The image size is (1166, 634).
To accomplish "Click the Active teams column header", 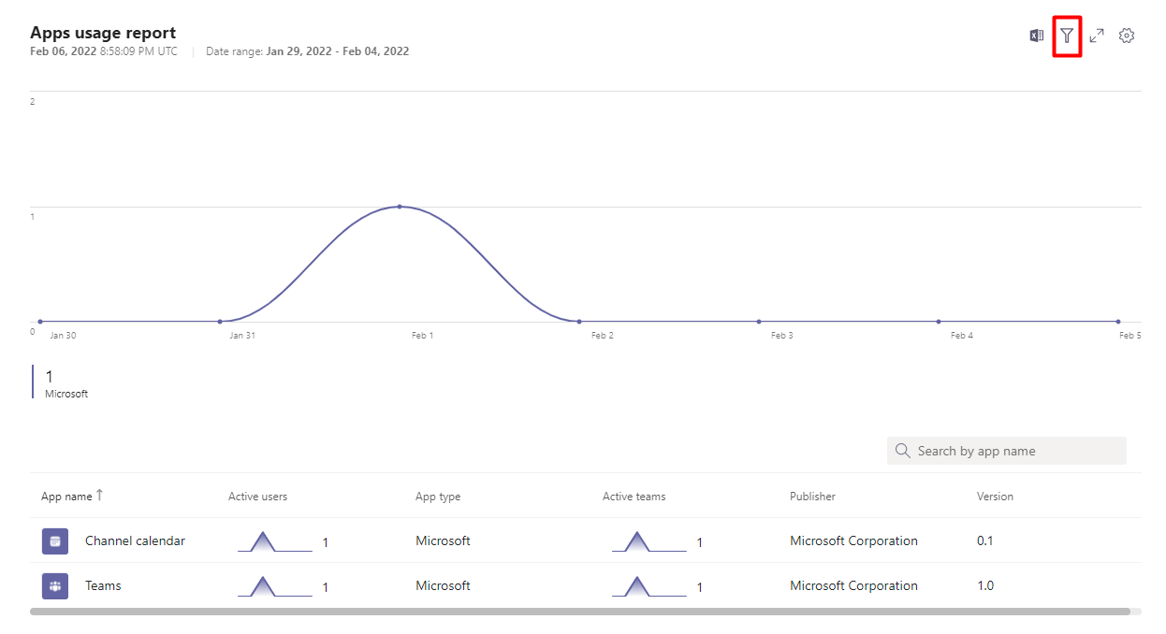I will [x=634, y=497].
